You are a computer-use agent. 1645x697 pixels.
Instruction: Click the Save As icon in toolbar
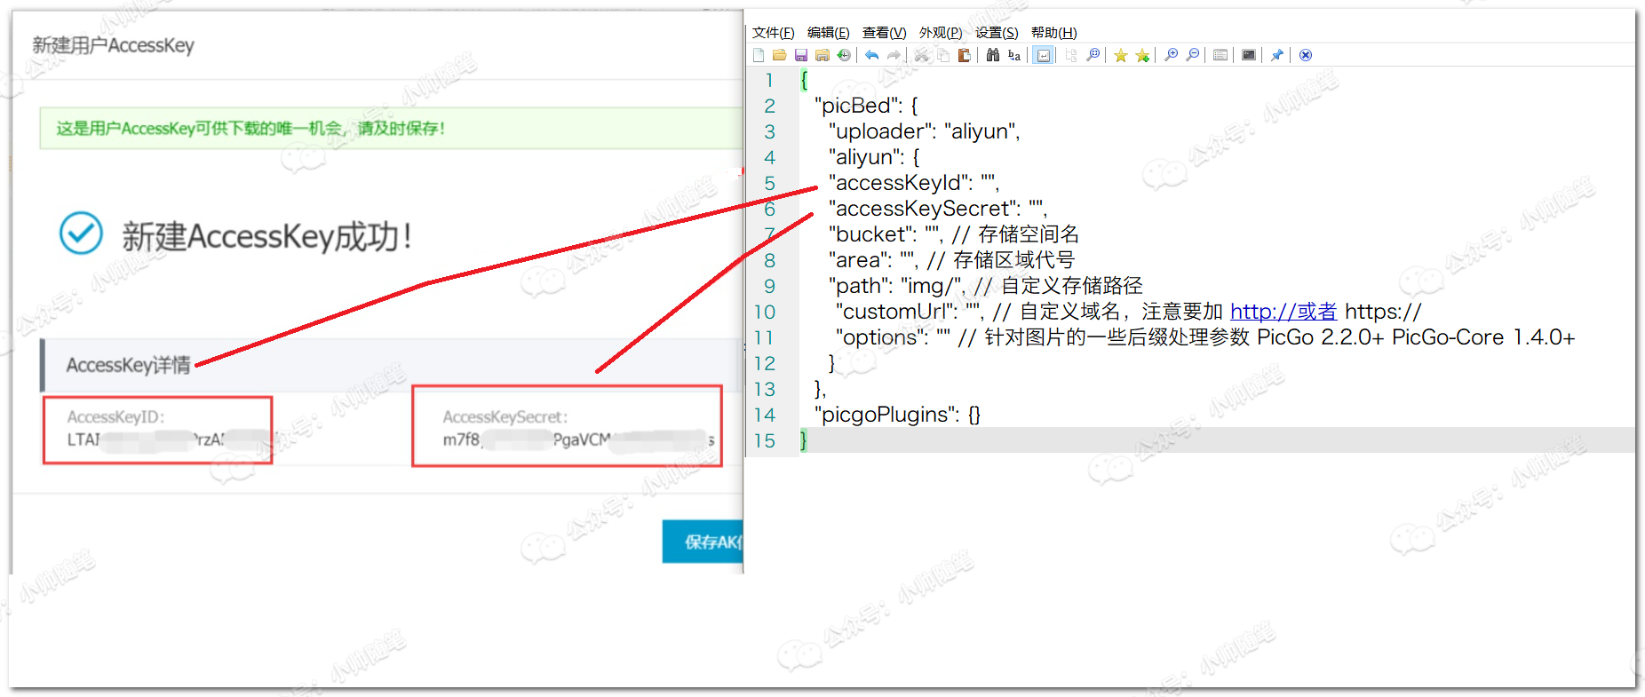click(822, 55)
